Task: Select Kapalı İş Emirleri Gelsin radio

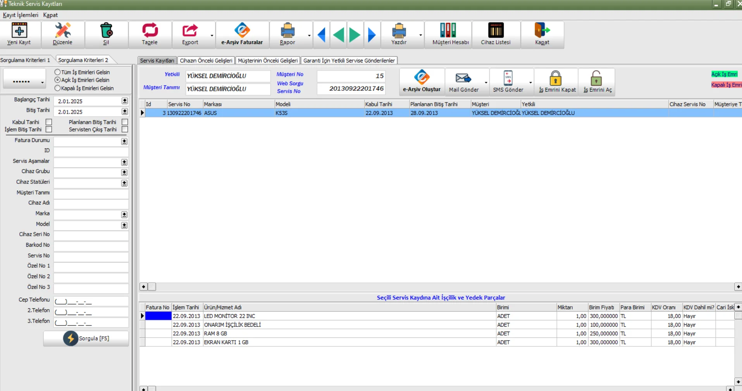Action: [x=57, y=88]
